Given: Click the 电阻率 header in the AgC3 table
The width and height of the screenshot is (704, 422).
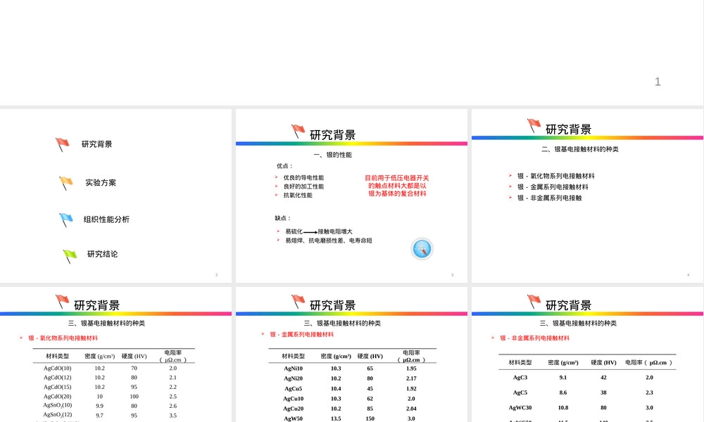Looking at the screenshot, I should point(648,363).
